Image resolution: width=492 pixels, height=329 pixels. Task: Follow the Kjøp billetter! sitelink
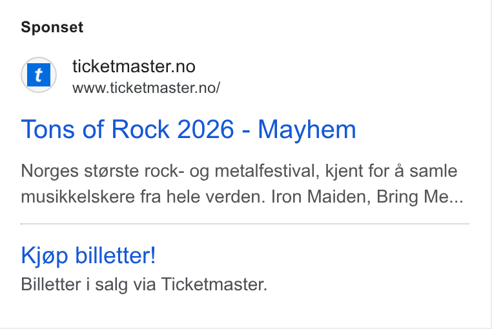pos(88,255)
